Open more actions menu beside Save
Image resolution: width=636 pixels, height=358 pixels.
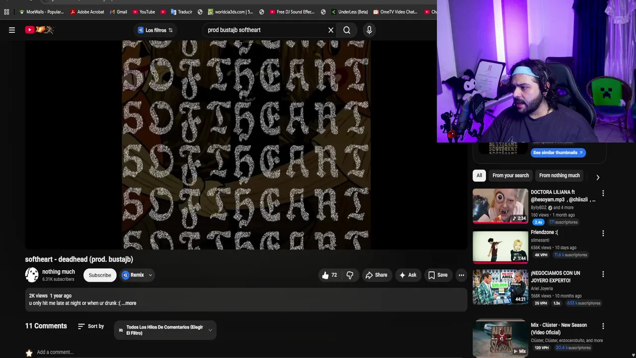tap(461, 275)
